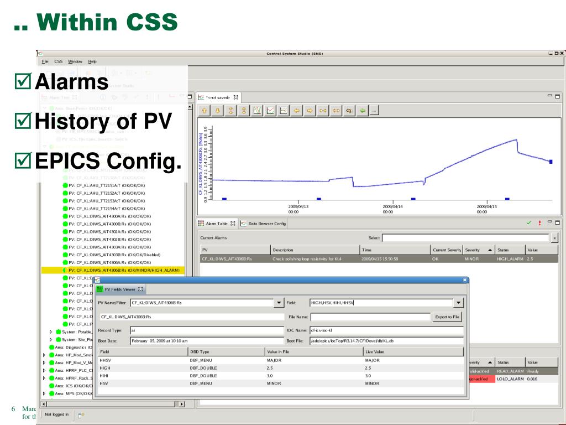Click the green arrow icon in plot toolbar
Viewport: 566px width, 425px height.
pyautogui.click(x=363, y=111)
